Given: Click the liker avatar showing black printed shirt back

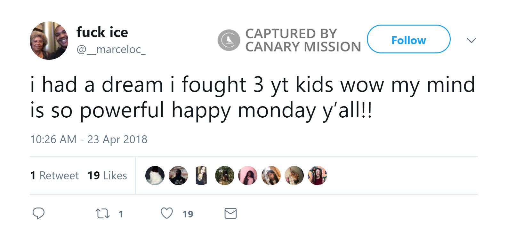Looking at the screenshot, I should pyautogui.click(x=178, y=176).
